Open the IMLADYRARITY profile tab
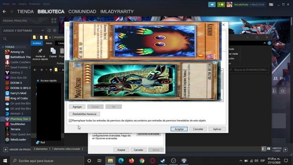The width and height of the screenshot is (293, 165). point(117,11)
